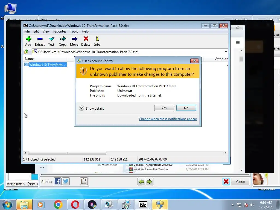Image resolution: width=280 pixels, height=210 pixels.
Task: Open Google Chrome from the taskbar
Action: click(x=58, y=205)
